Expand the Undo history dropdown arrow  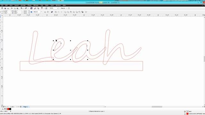click(x=23, y=8)
